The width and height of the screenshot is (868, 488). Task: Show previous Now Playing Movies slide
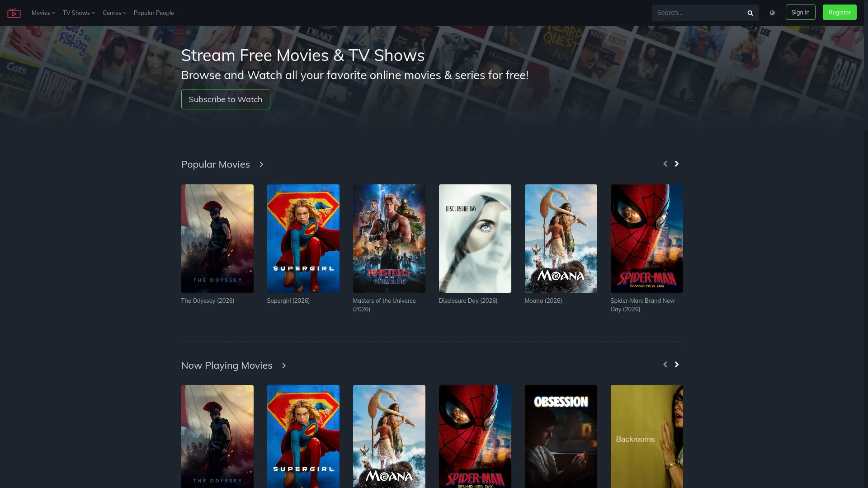click(665, 364)
